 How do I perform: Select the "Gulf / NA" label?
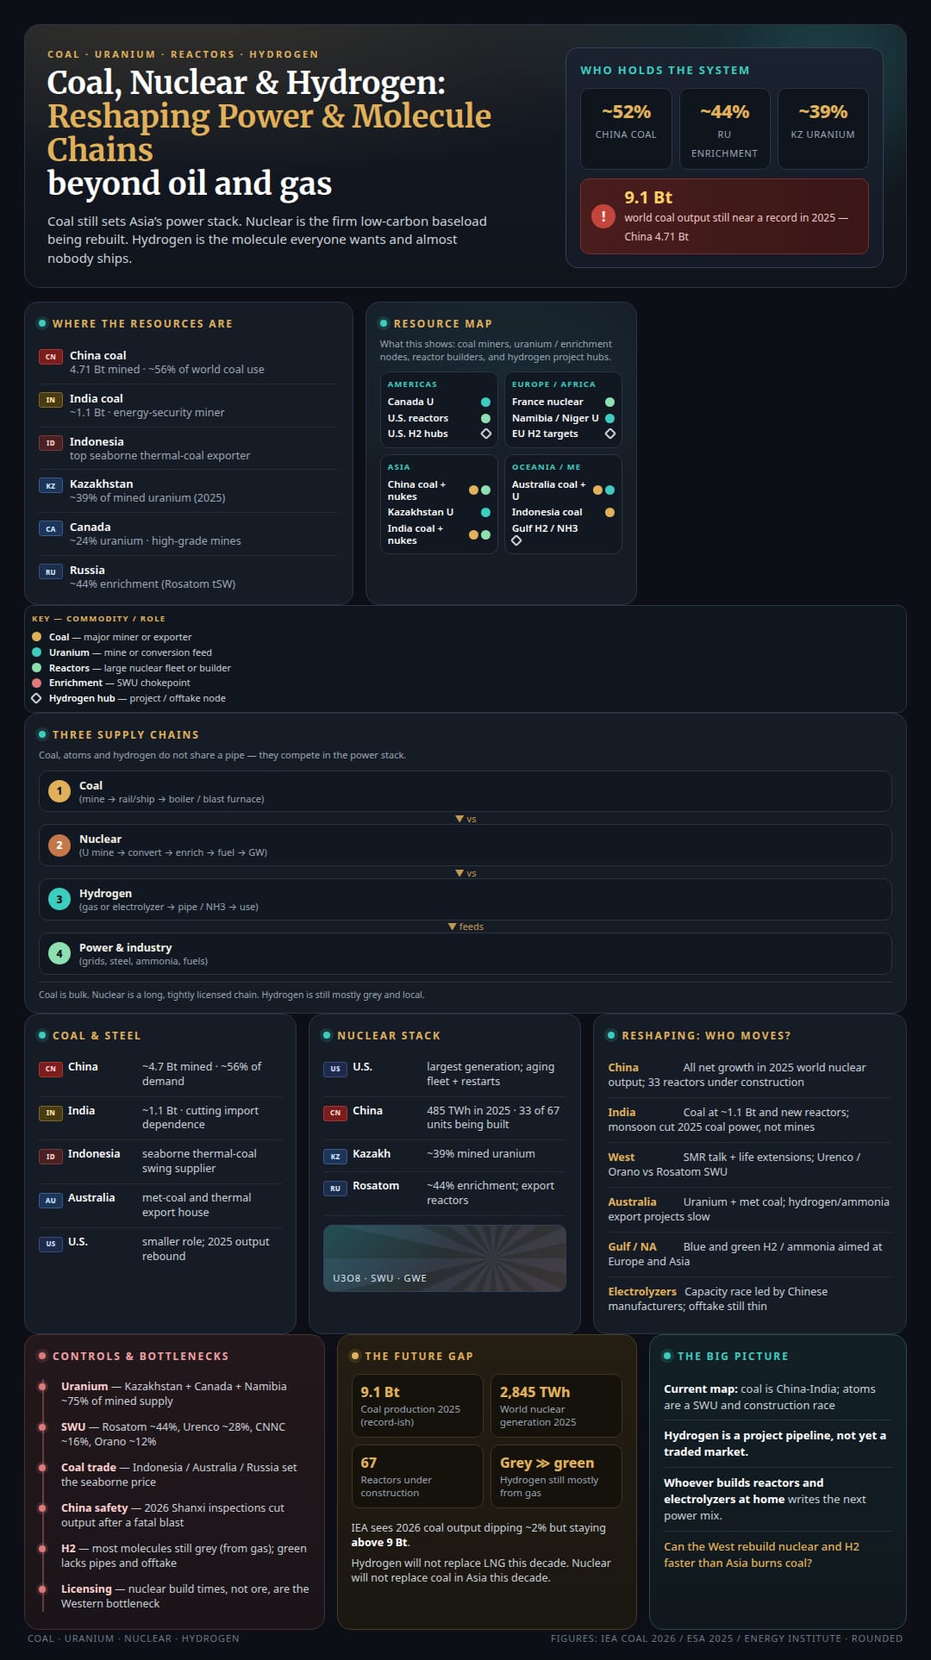pyautogui.click(x=632, y=1246)
